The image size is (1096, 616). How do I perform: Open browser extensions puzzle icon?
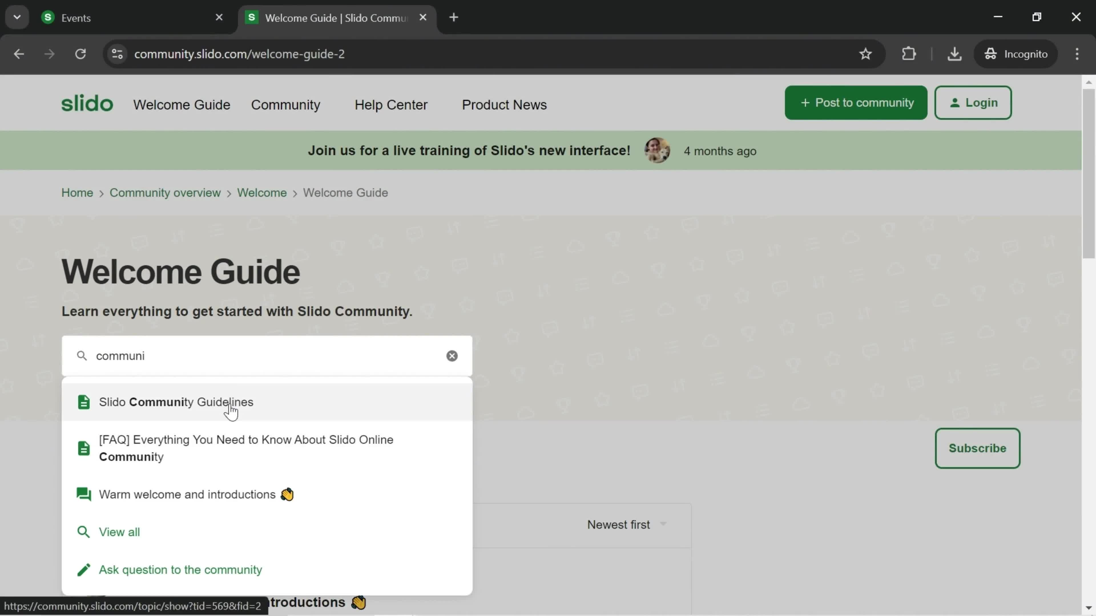[908, 54]
